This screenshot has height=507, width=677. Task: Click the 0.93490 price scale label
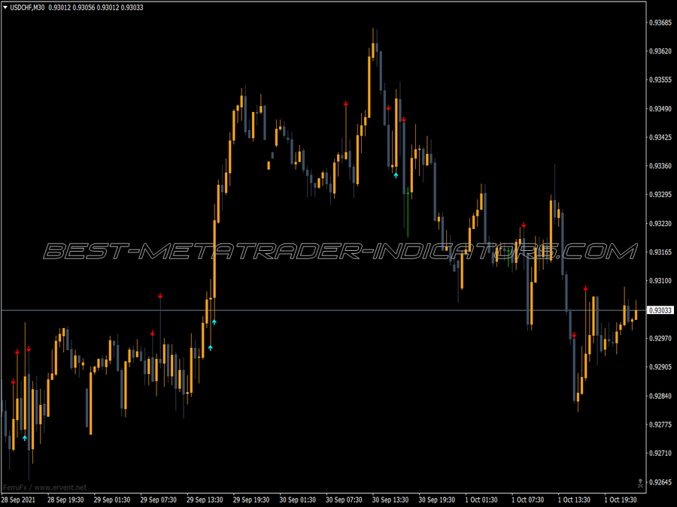pyautogui.click(x=660, y=109)
